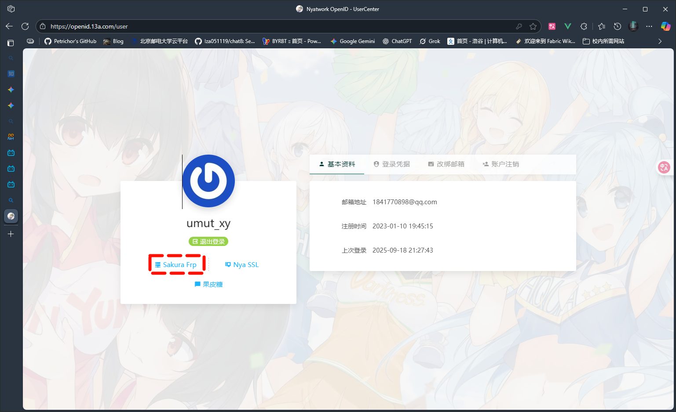676x412 pixels.
Task: Click the pink immersive translate extension icon
Action: [552, 26]
